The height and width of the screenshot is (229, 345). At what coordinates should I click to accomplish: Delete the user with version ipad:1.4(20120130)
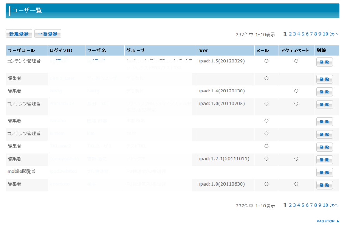[x=324, y=92]
